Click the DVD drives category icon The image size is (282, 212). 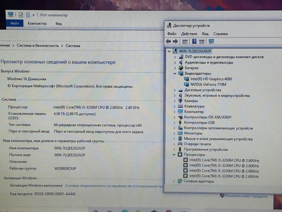pos(181,57)
